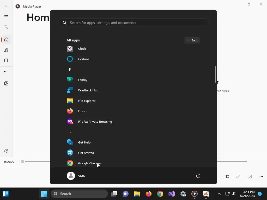Open Task View on the taskbar
267x200 pixels.
pyautogui.click(x=114, y=194)
